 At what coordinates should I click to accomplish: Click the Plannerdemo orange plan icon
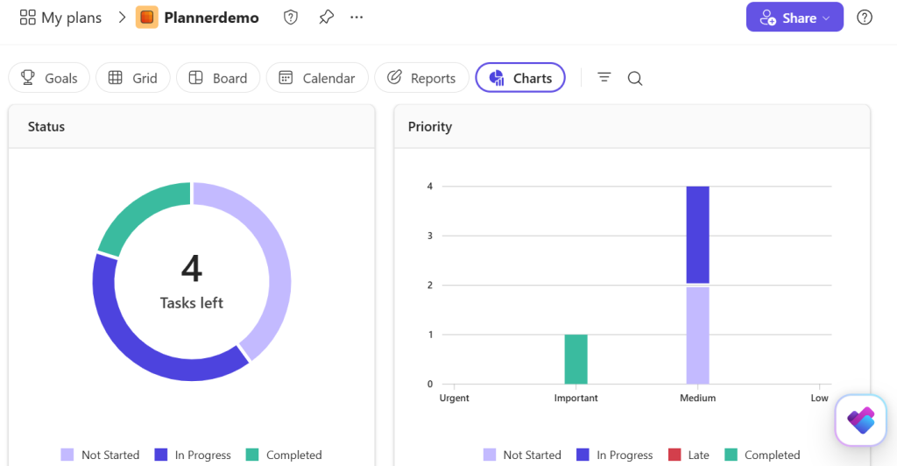[x=147, y=18]
